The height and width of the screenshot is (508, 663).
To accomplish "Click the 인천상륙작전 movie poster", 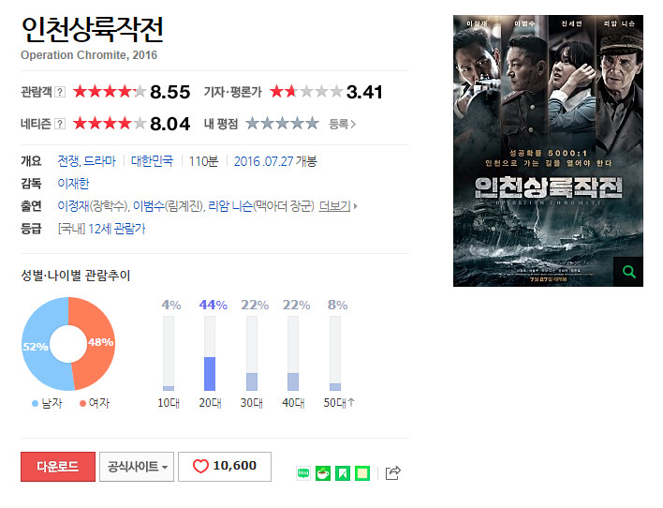I will pyautogui.click(x=548, y=151).
